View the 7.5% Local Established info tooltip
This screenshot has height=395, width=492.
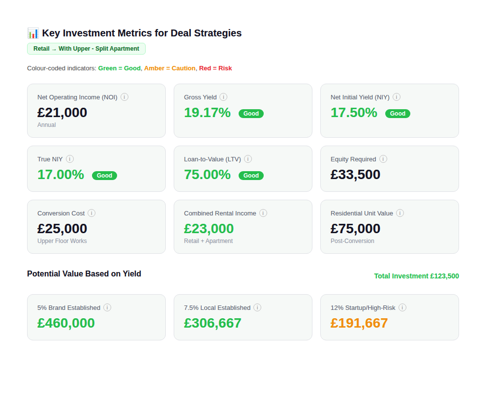click(x=257, y=307)
